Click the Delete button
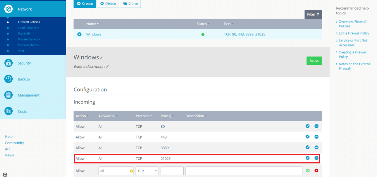 (x=108, y=4)
